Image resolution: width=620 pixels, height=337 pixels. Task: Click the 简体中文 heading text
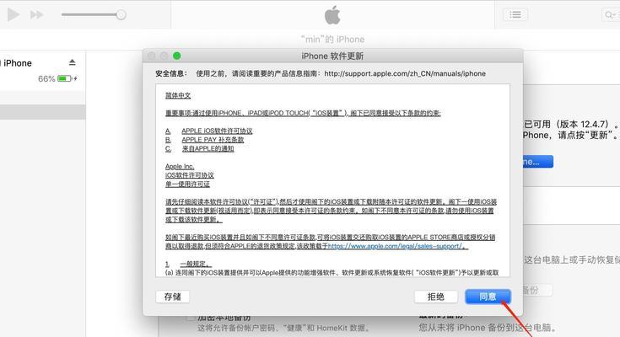click(x=178, y=95)
